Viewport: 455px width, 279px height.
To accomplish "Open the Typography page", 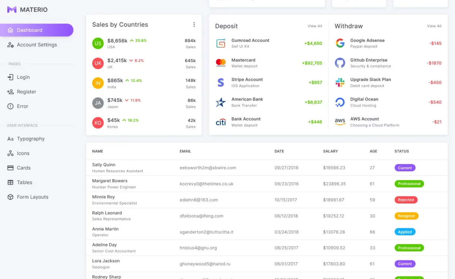I will (x=30, y=139).
